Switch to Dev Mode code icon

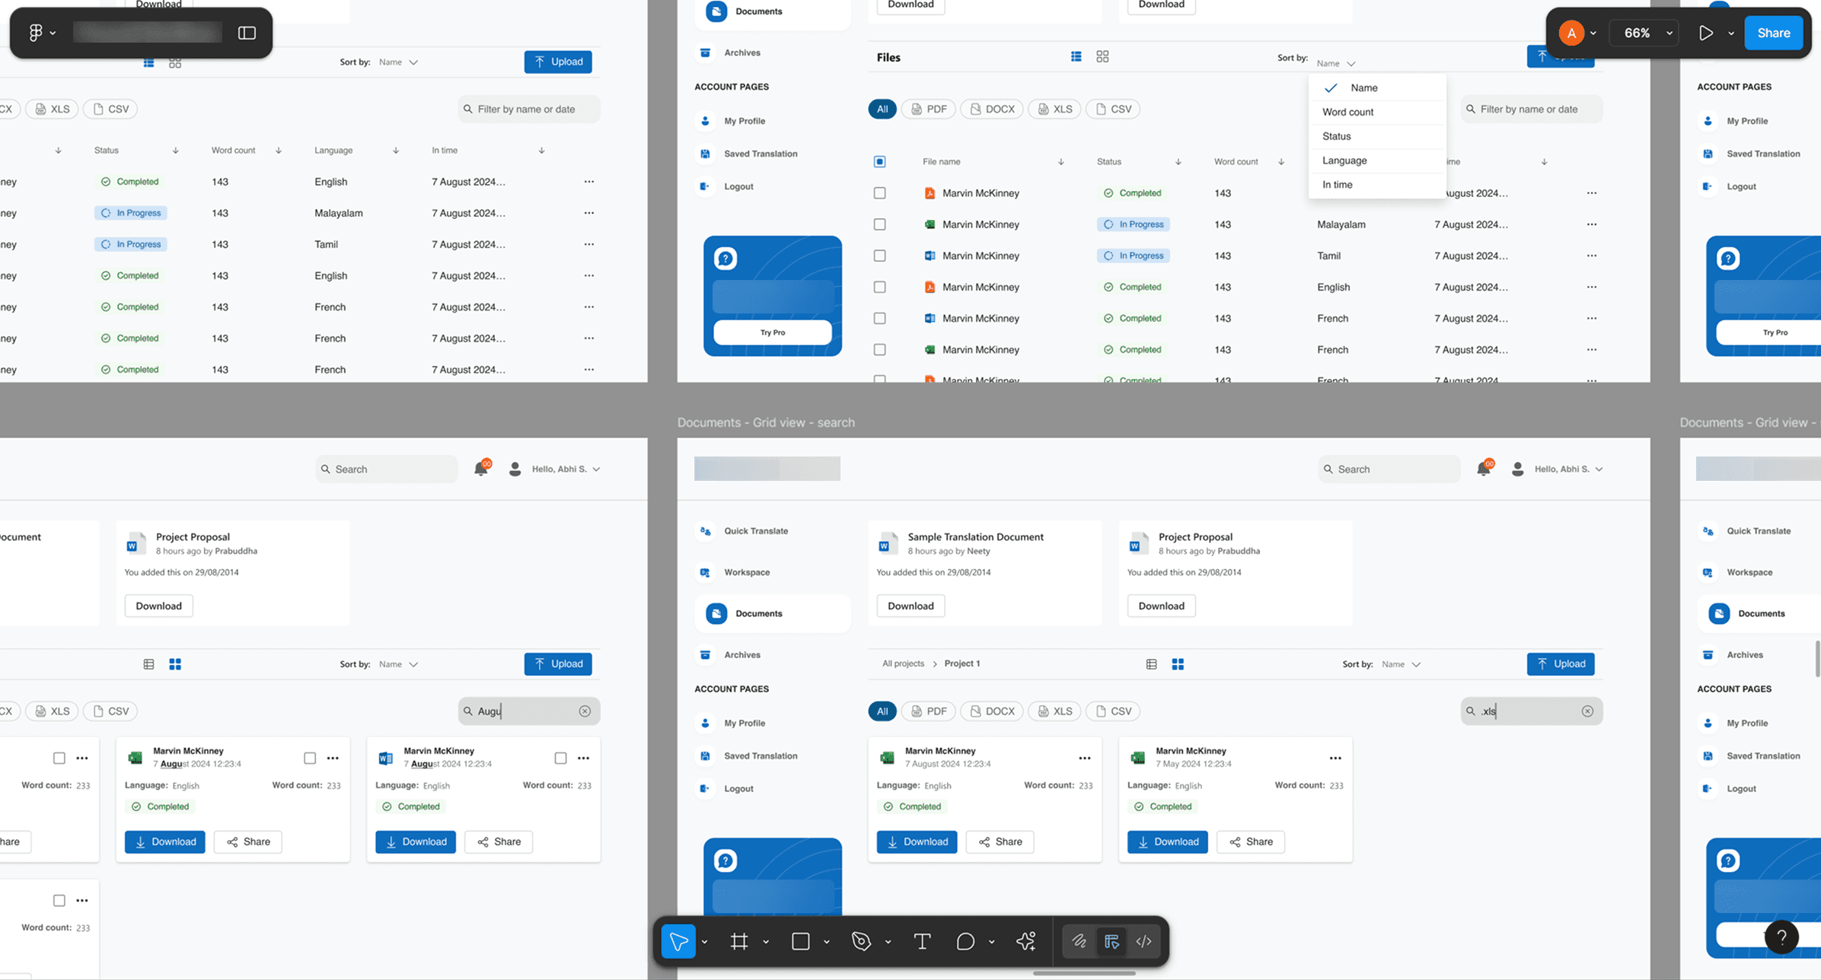click(1143, 941)
